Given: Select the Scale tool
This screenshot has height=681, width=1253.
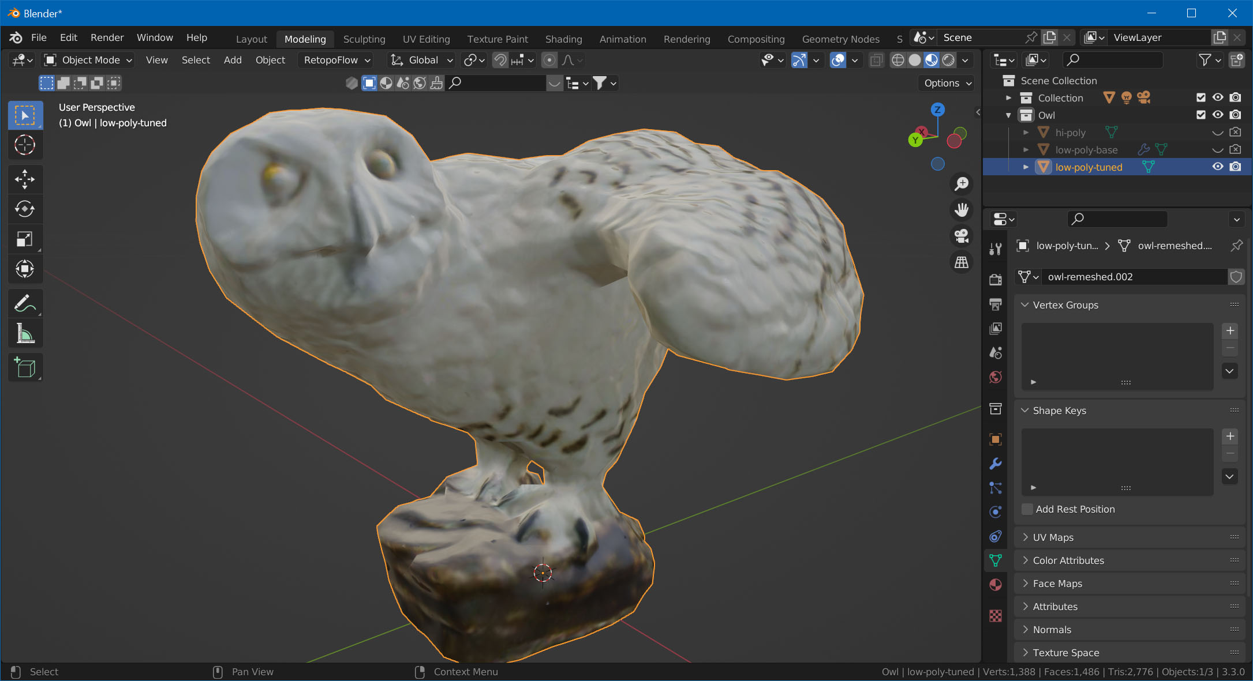Looking at the screenshot, I should click(25, 239).
